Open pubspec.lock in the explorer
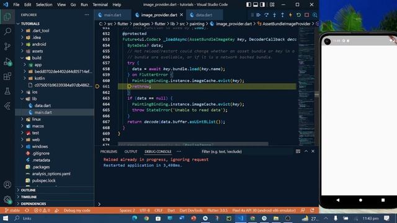The height and width of the screenshot is (223, 397). tap(43, 181)
